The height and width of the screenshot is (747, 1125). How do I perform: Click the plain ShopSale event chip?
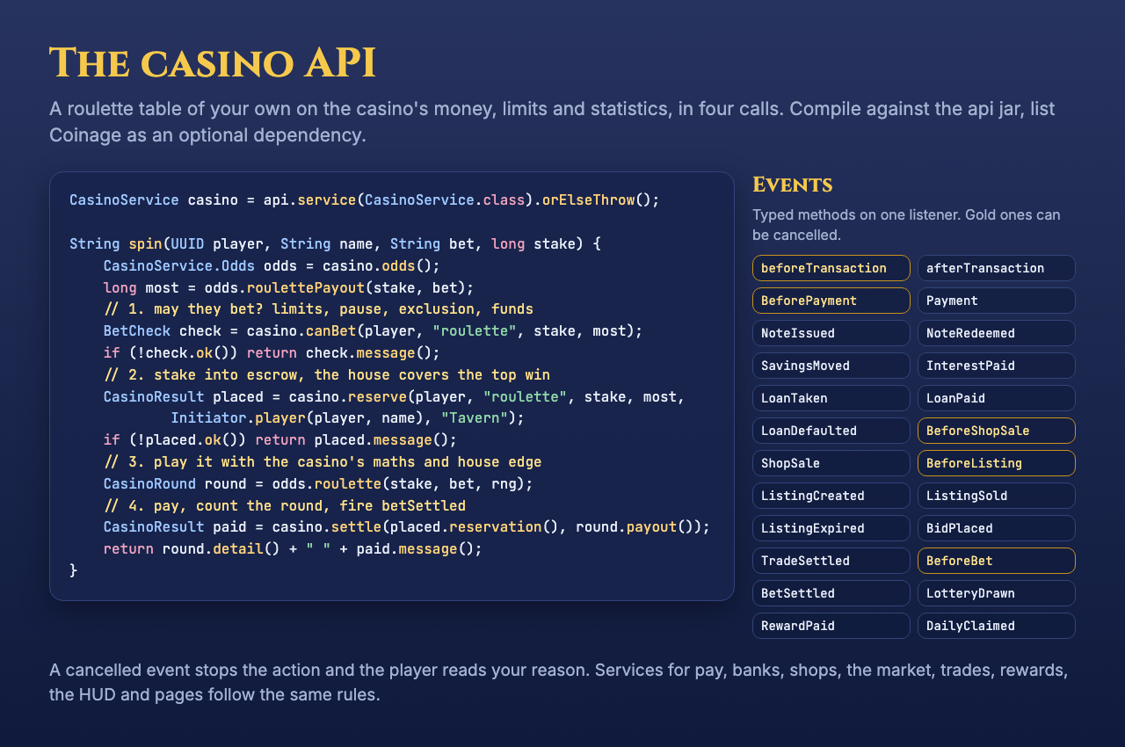[x=831, y=463]
